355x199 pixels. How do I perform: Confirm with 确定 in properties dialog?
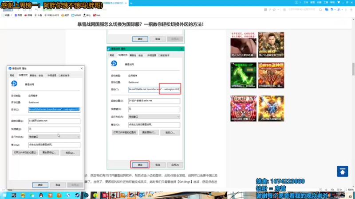[x=40, y=185]
